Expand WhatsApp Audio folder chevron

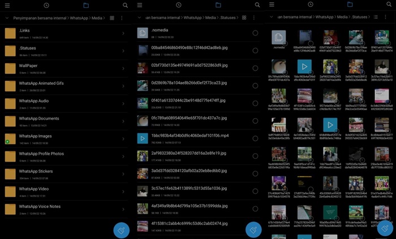tap(123, 103)
